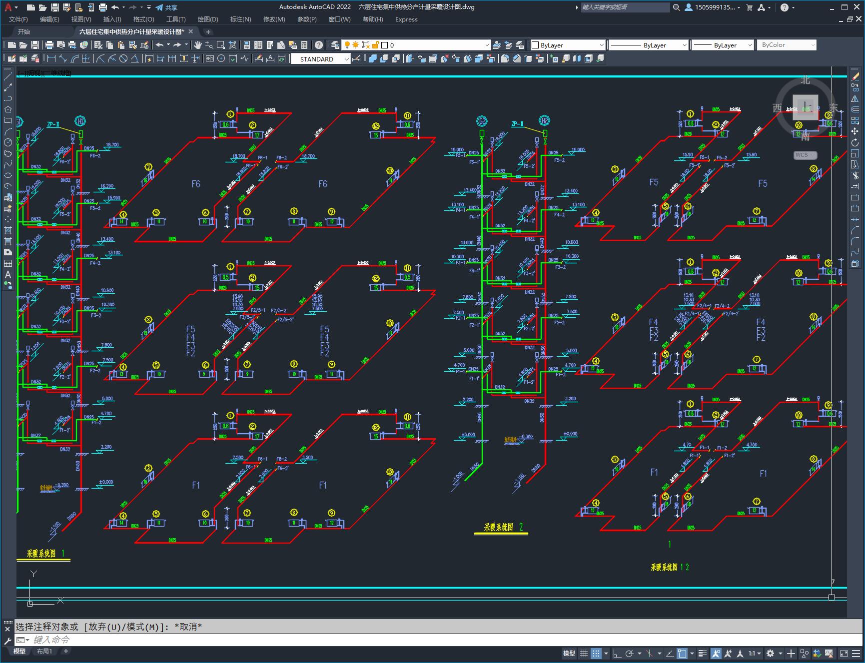The height and width of the screenshot is (663, 865).
Task: Click the Aligned dimension tool
Action: click(63, 59)
